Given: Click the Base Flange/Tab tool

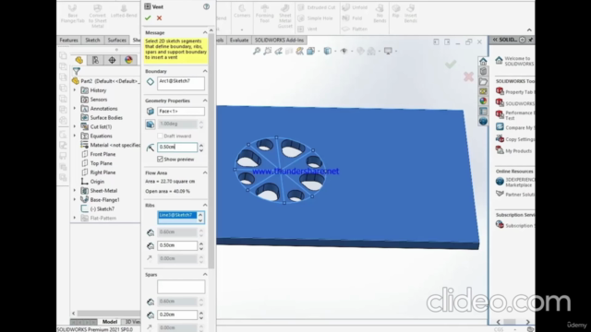Looking at the screenshot, I should 72,14.
